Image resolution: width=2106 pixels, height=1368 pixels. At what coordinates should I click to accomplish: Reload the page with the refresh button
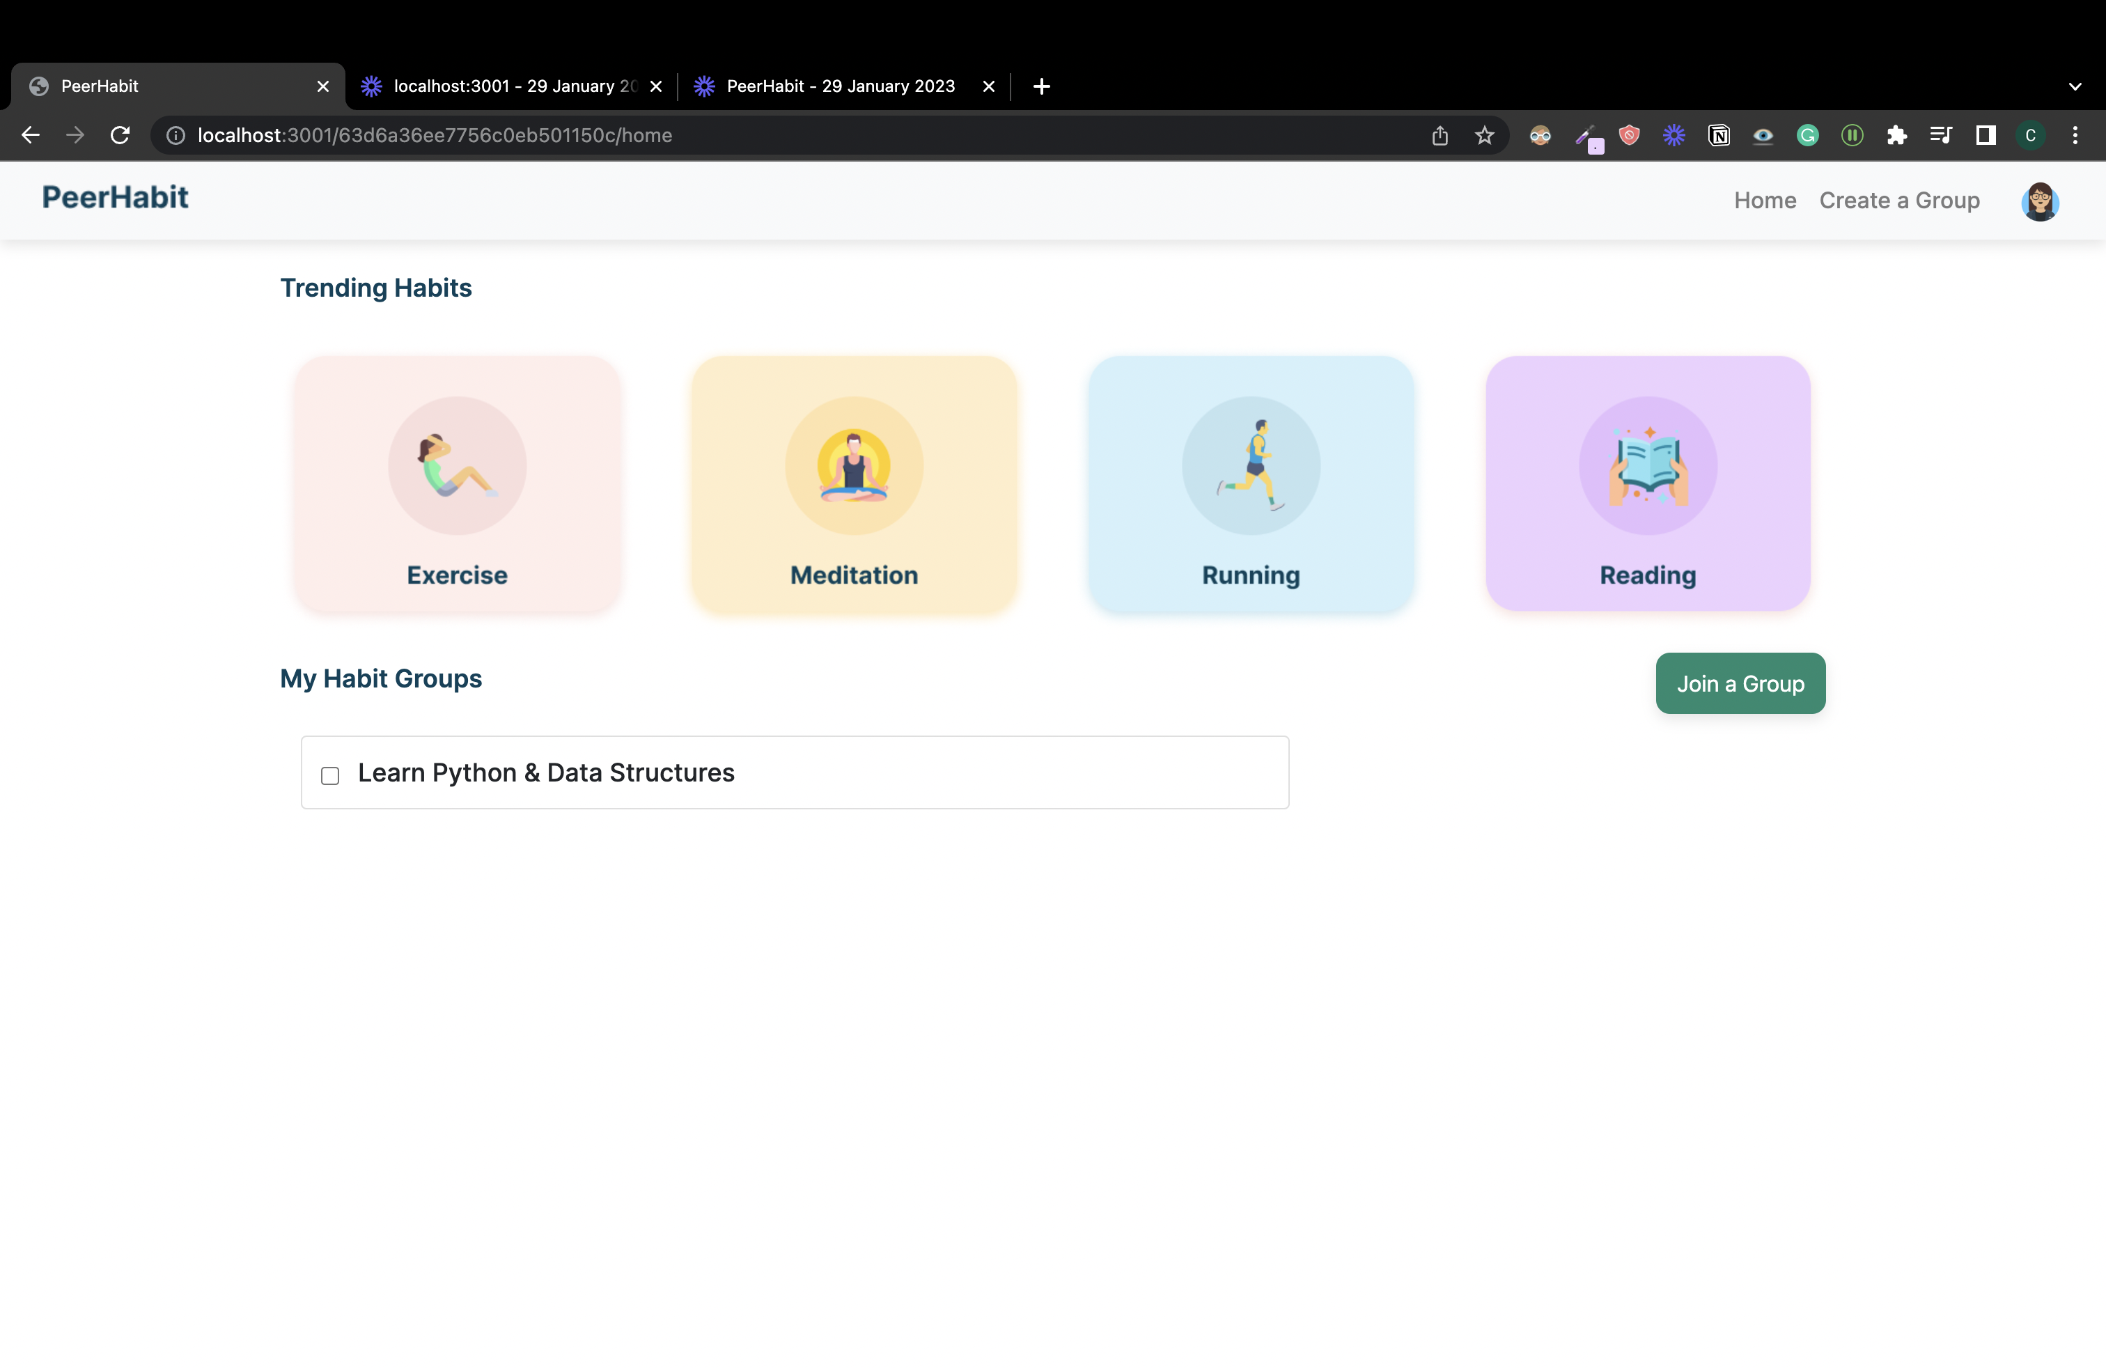(x=120, y=135)
